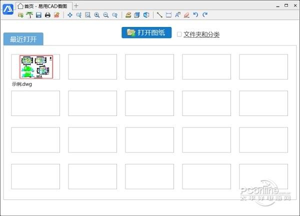
Task: Click the zoom previous magnifier icon
Action: 115,15
